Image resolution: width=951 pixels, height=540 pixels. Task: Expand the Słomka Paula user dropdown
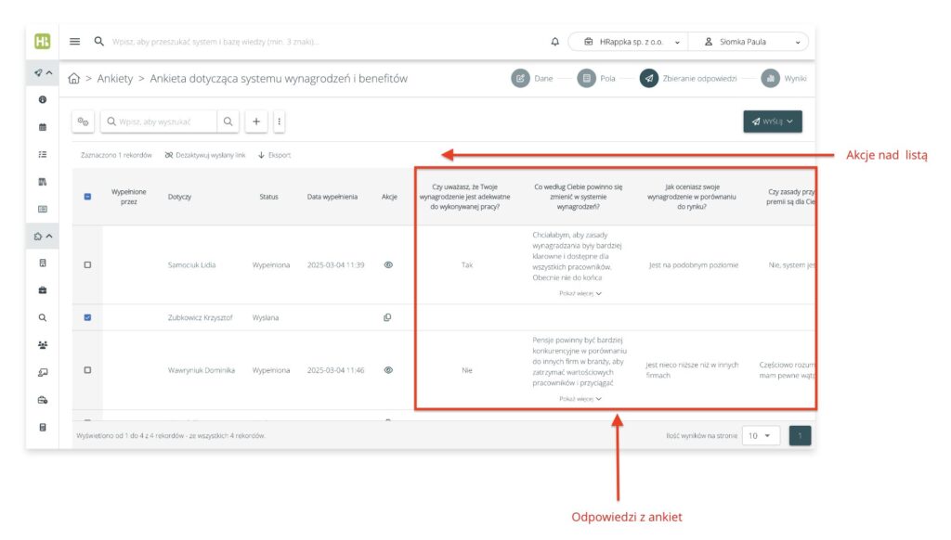[x=750, y=42]
